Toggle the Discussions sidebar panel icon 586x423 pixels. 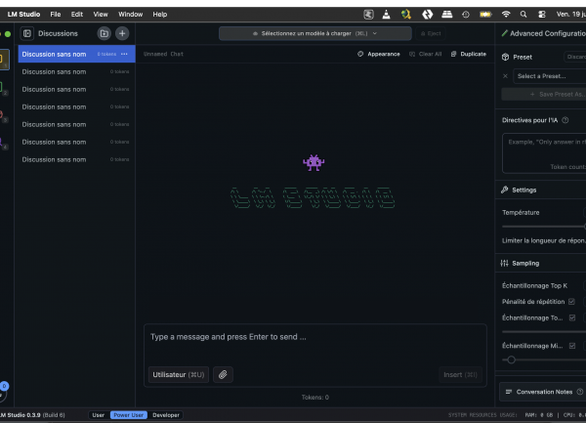[27, 33]
